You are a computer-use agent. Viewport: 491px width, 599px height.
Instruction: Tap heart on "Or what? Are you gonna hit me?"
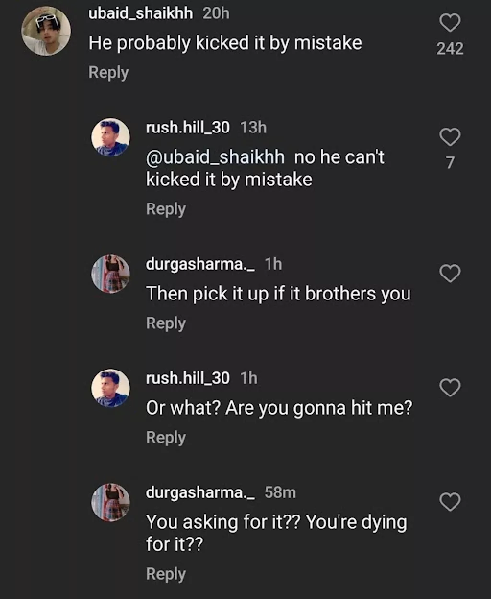click(450, 388)
